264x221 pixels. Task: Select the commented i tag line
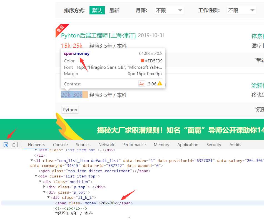[x=71, y=209]
